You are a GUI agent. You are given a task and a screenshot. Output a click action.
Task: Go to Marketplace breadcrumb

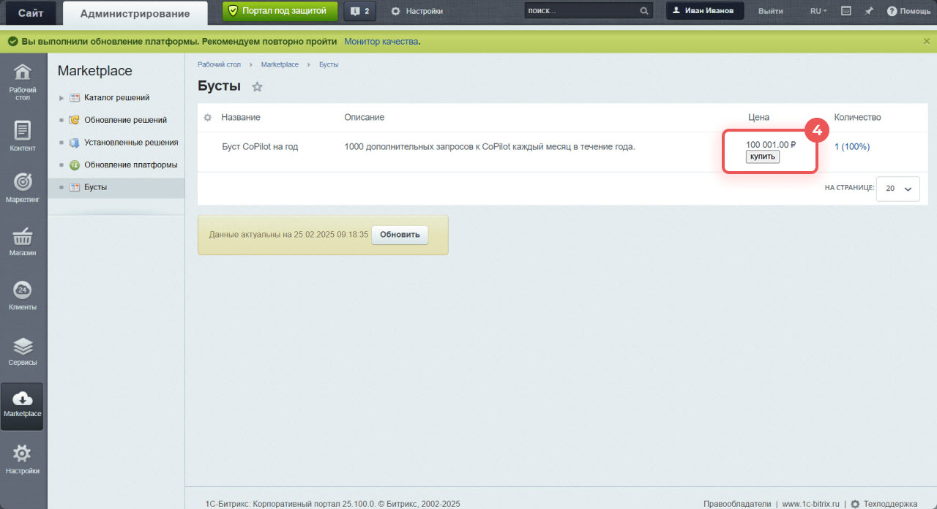[280, 64]
